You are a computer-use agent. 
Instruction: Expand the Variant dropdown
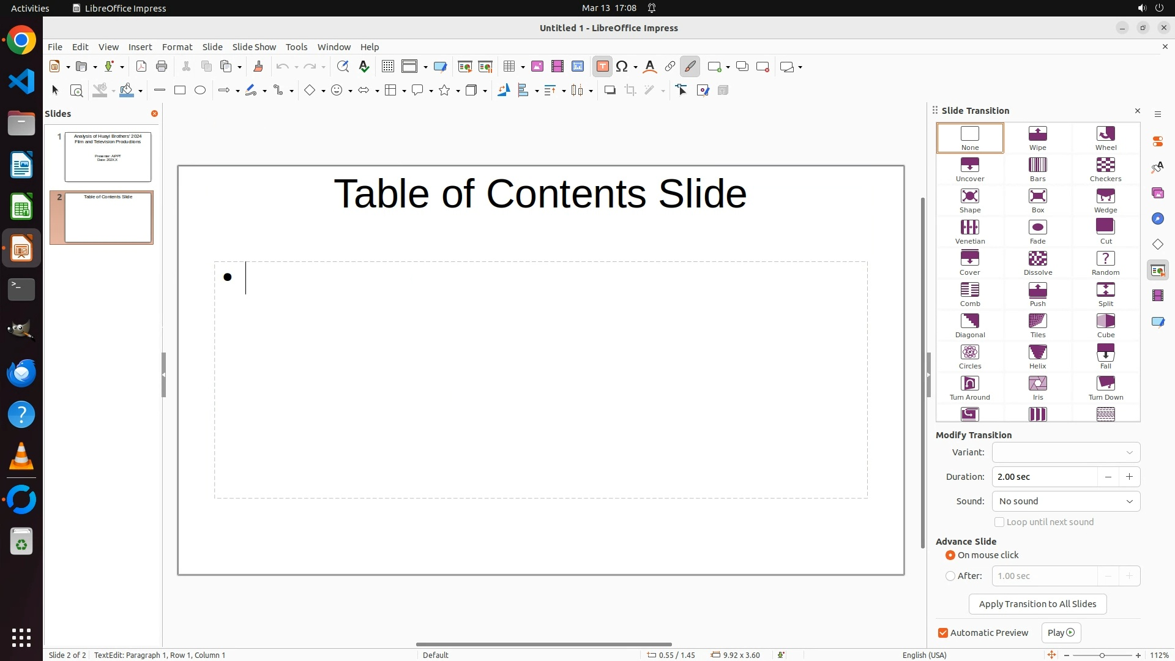click(1065, 452)
